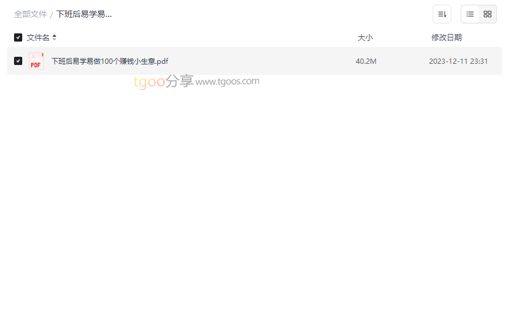
Task: Toggle sort arrows beside 文件名
Action: click(54, 37)
